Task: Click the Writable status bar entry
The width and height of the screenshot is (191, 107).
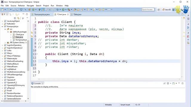Action: coord(108,105)
